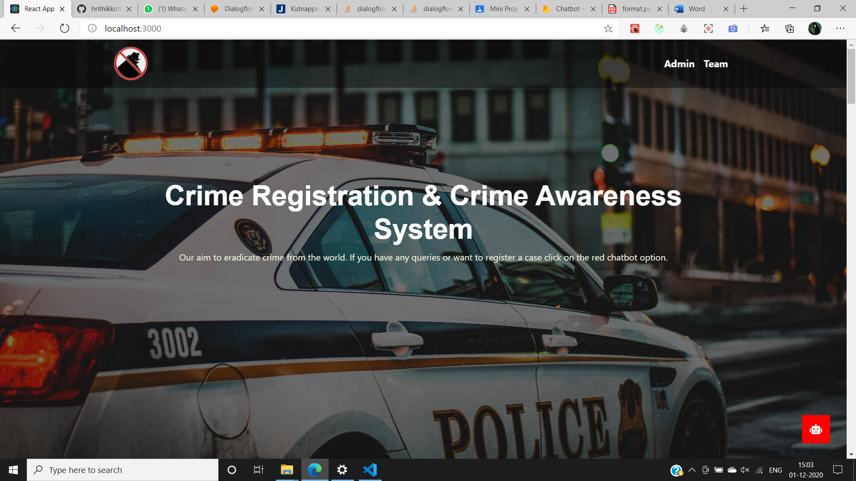The height and width of the screenshot is (481, 856).
Task: Click the ENG language indicator
Action: click(x=775, y=470)
